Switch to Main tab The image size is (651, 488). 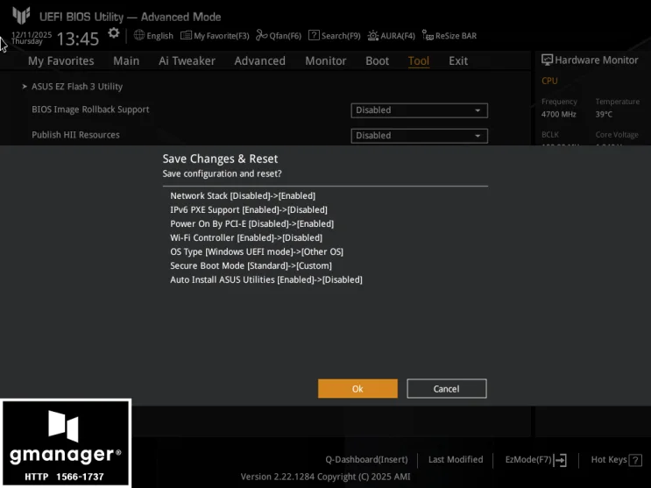(x=126, y=61)
